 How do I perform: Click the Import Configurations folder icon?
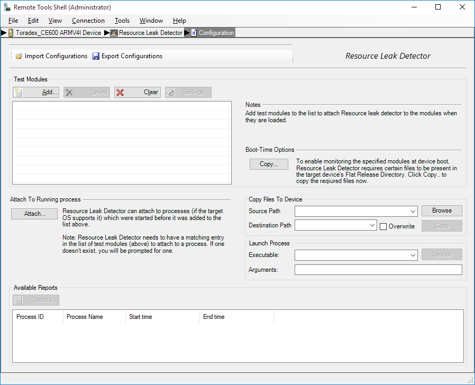[19, 56]
